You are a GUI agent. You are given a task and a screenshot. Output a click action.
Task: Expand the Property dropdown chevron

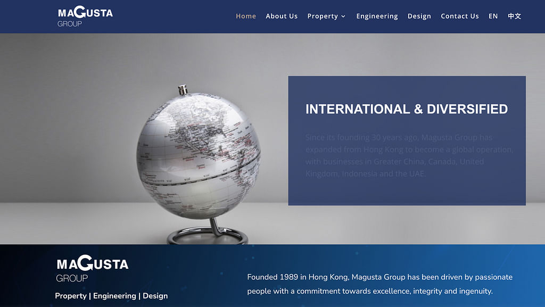tap(343, 16)
